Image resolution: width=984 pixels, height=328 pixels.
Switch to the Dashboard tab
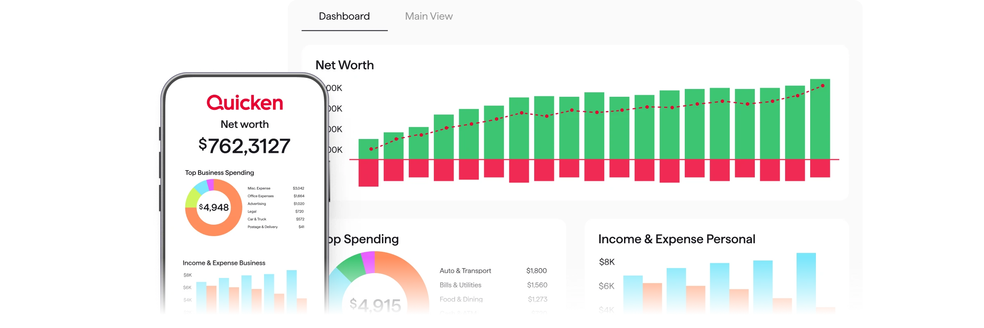click(x=344, y=16)
